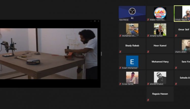190x109 pixels.
Task: Click the OBS logo in Aya Mosa's video
Action: coord(132,11)
